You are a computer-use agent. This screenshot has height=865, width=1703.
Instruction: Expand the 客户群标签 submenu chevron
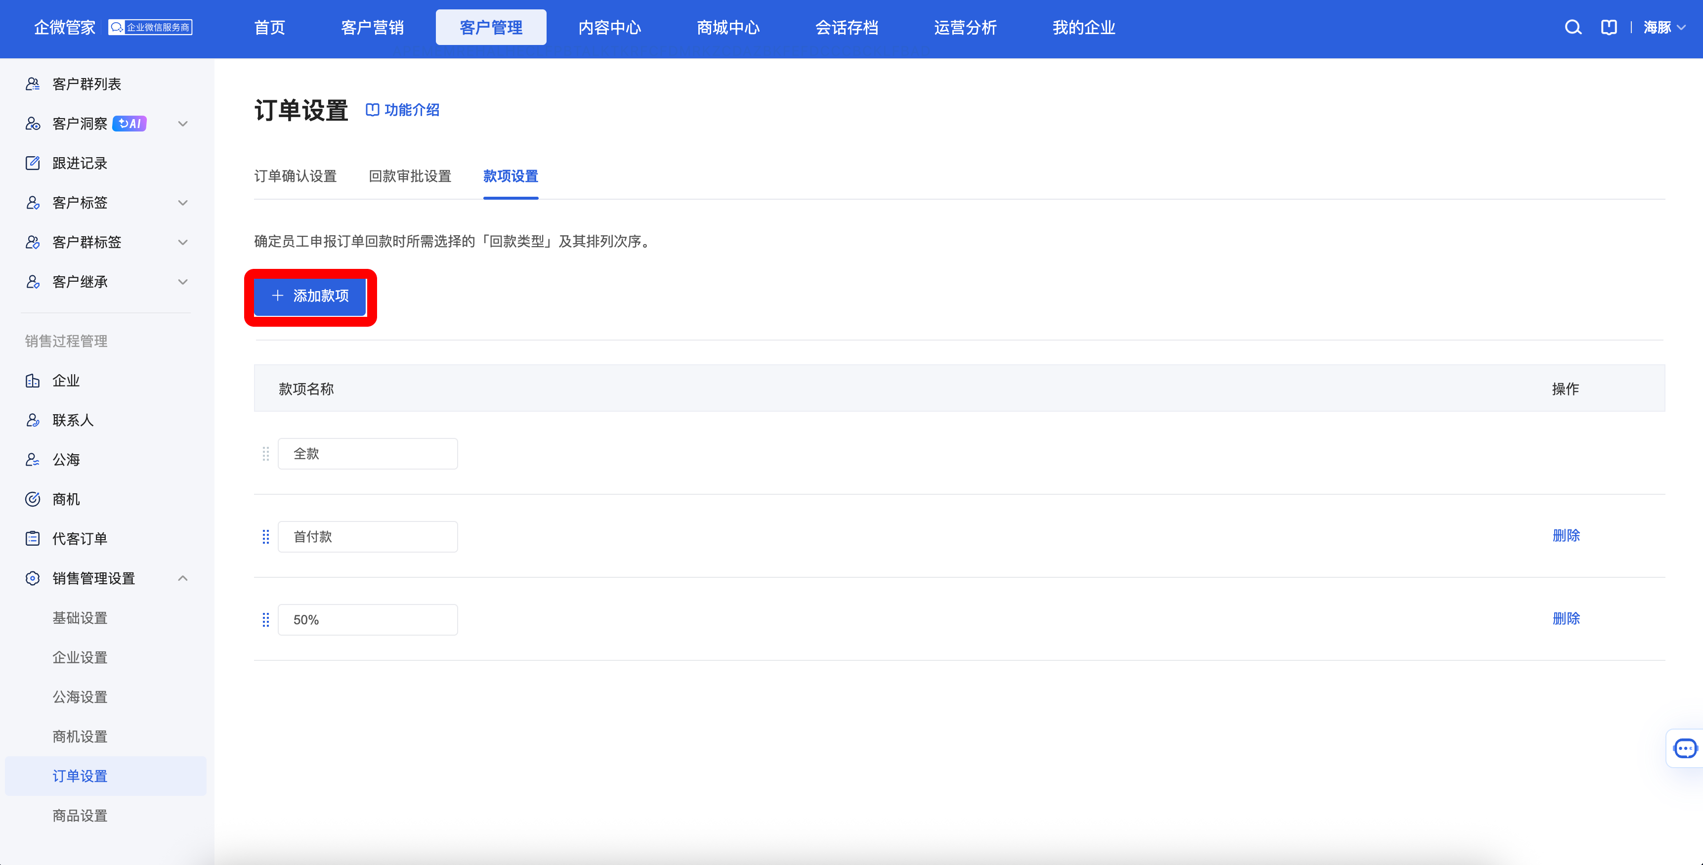(183, 242)
